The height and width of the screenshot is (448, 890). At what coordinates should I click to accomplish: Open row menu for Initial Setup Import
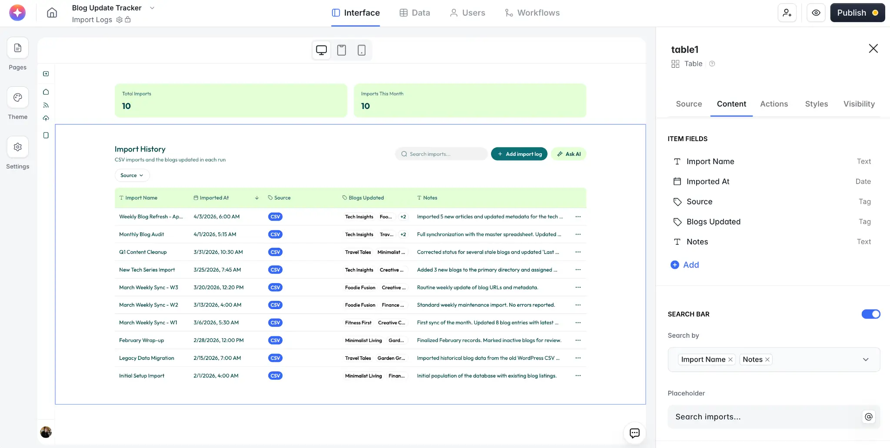coord(578,376)
